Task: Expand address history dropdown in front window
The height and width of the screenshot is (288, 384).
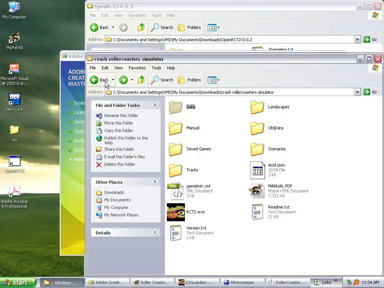Action: (357, 92)
